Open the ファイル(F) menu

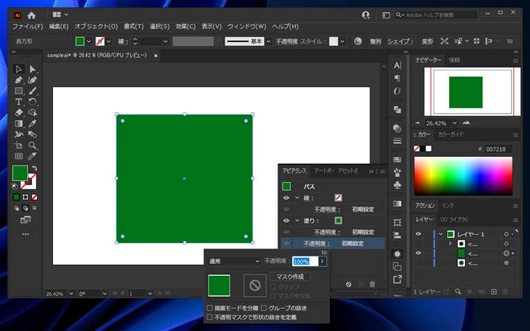click(28, 27)
